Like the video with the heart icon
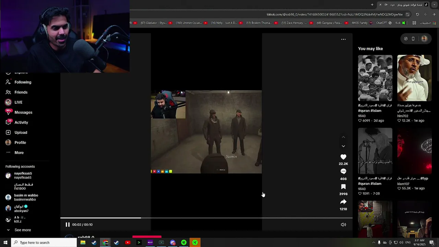 point(343,157)
